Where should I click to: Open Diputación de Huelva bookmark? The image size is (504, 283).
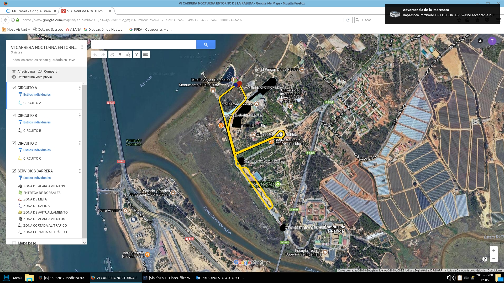click(105, 29)
